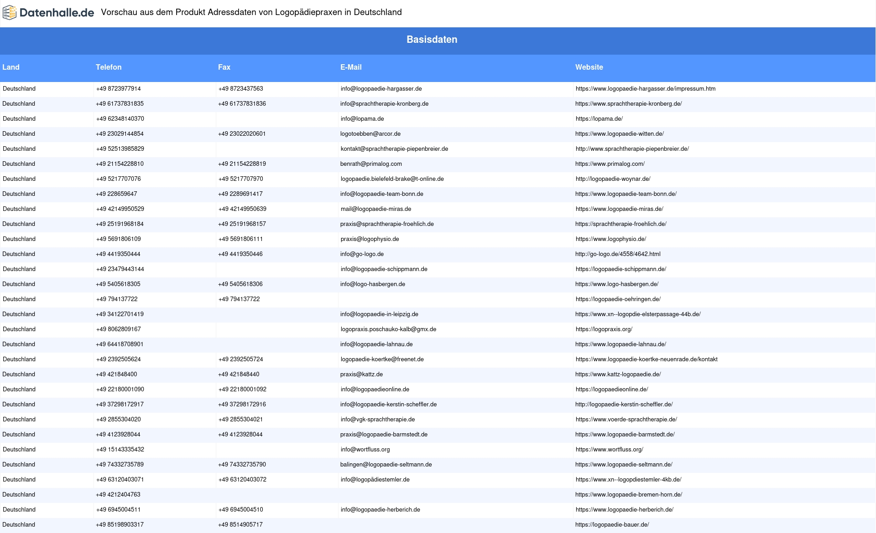Click website https://www.logopaedie-team-bonn.de/
876x533 pixels.
coord(626,194)
